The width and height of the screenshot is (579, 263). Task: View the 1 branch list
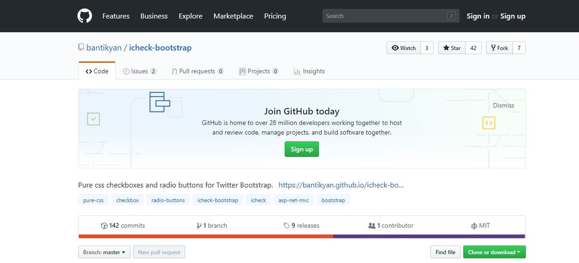pos(212,225)
